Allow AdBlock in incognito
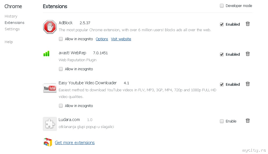 coord(61,39)
